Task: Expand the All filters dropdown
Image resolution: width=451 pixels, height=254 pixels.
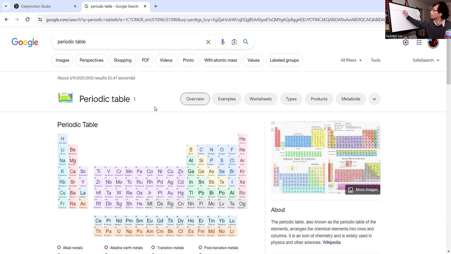Action: pos(351,60)
